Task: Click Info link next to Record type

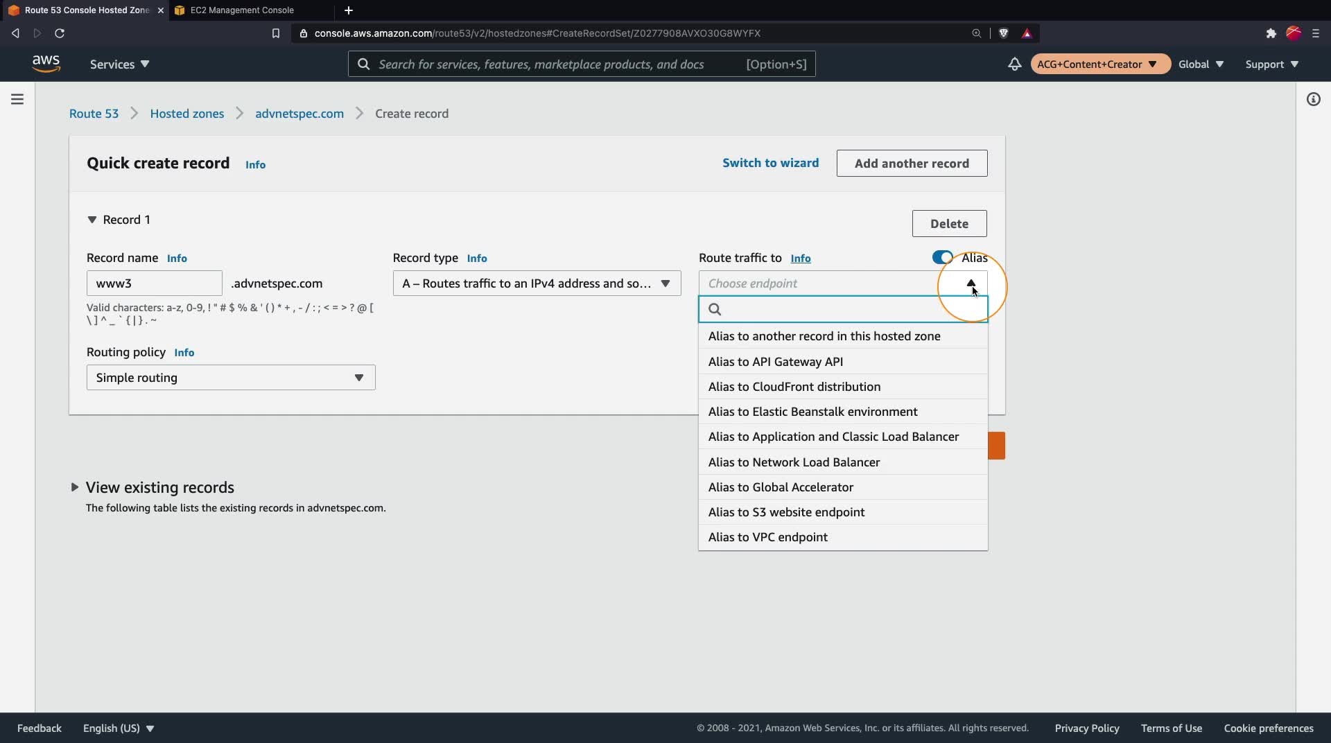Action: (477, 259)
